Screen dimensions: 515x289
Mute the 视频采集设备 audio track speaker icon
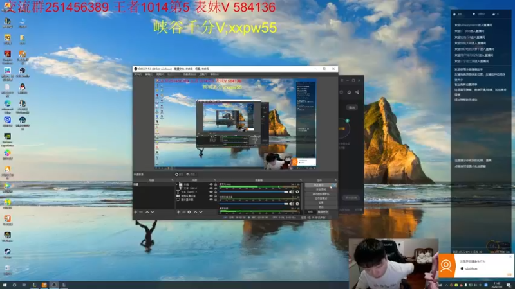tap(291, 204)
